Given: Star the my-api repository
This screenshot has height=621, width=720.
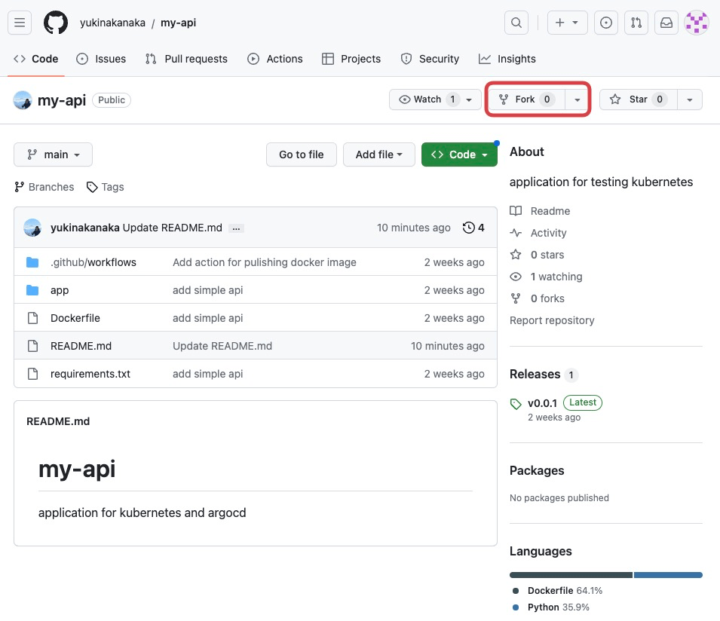Looking at the screenshot, I should [x=638, y=99].
